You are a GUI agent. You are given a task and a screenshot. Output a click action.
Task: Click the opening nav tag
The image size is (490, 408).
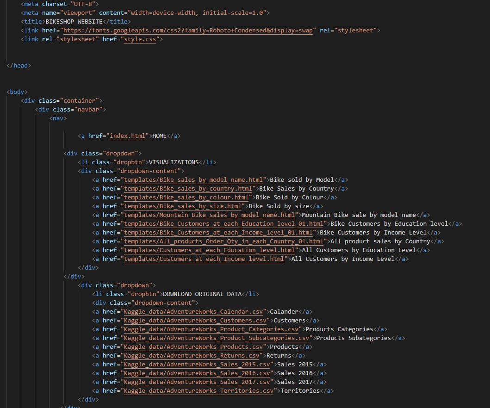[58, 118]
